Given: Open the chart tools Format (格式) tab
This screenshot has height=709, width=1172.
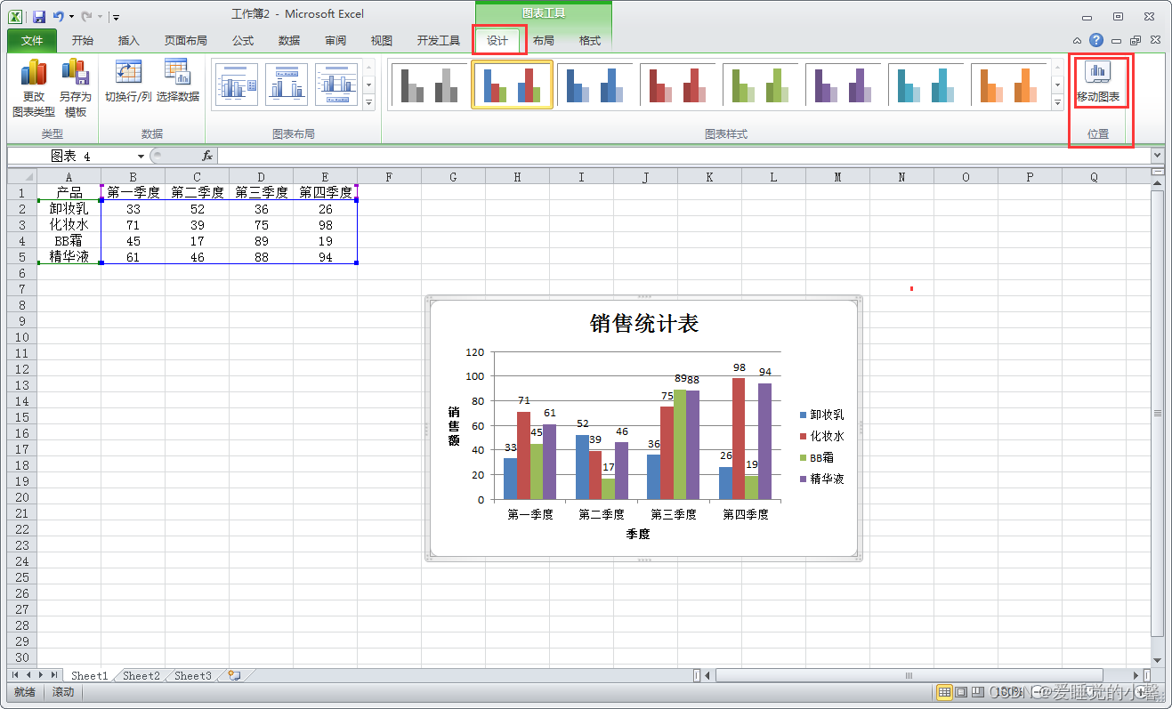Looking at the screenshot, I should tap(590, 40).
